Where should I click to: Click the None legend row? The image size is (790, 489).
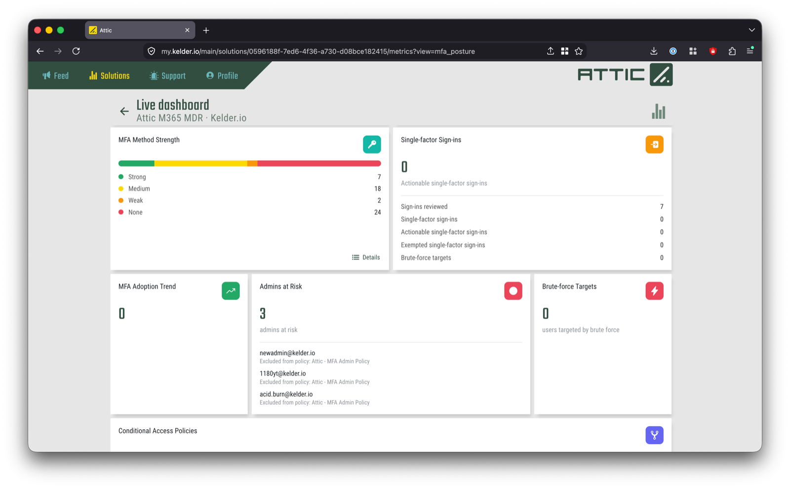click(x=249, y=212)
